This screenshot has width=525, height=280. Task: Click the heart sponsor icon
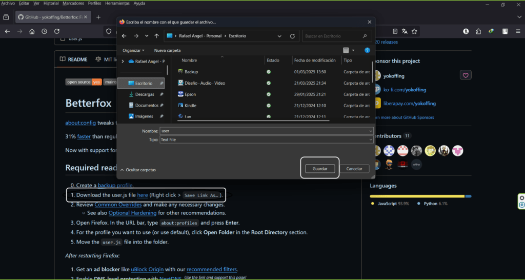[466, 75]
